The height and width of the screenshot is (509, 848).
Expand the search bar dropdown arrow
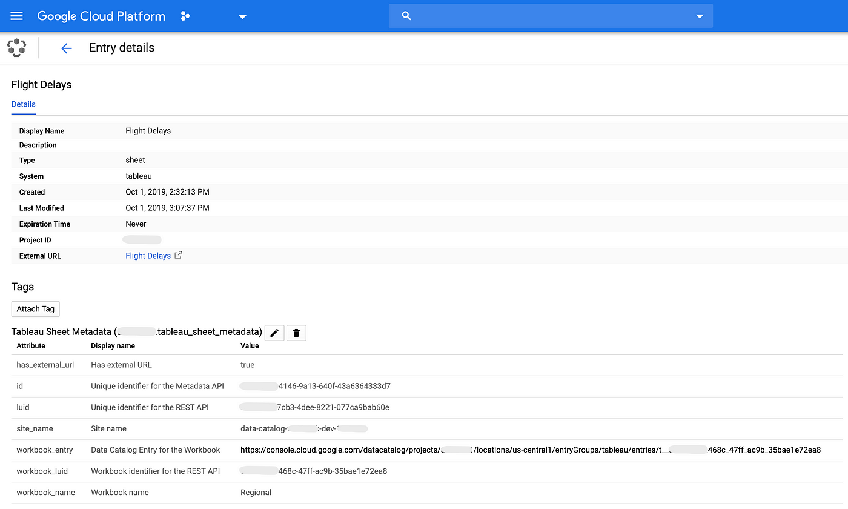(700, 16)
